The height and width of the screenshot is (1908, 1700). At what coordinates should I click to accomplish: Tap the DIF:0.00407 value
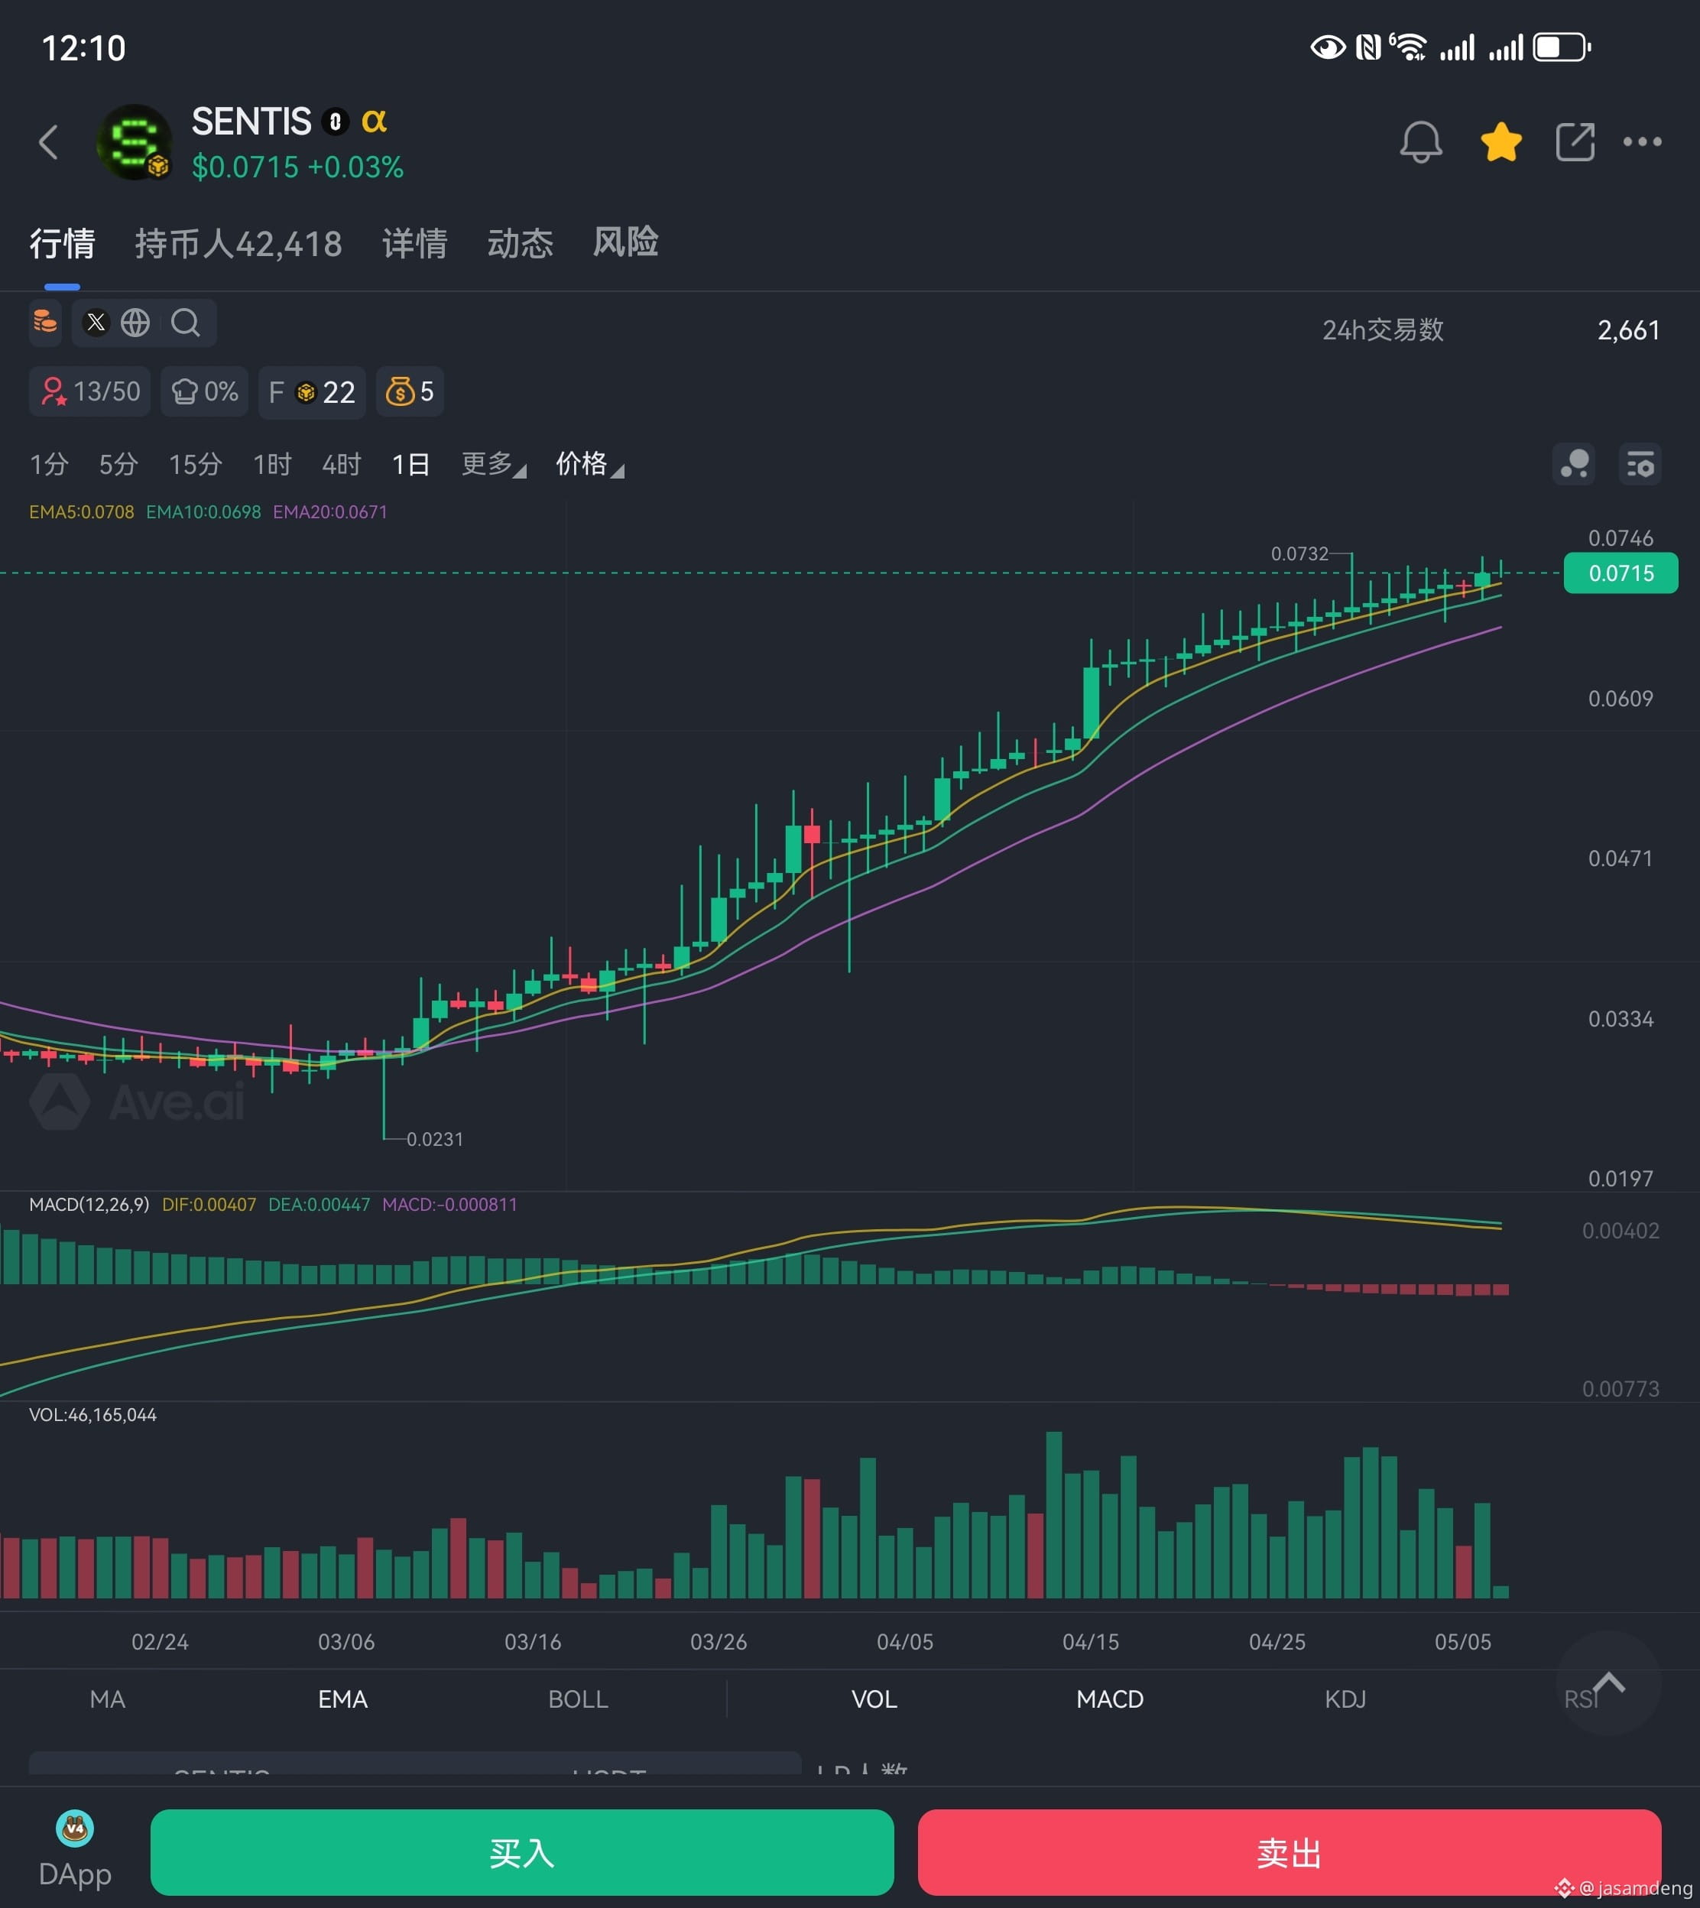coord(209,1205)
